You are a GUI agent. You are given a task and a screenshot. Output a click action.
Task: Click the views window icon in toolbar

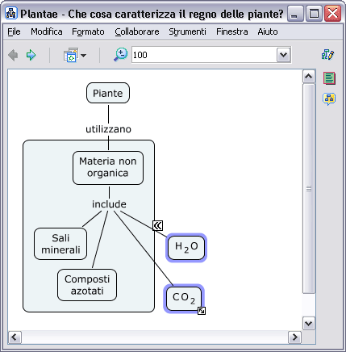pos(71,55)
